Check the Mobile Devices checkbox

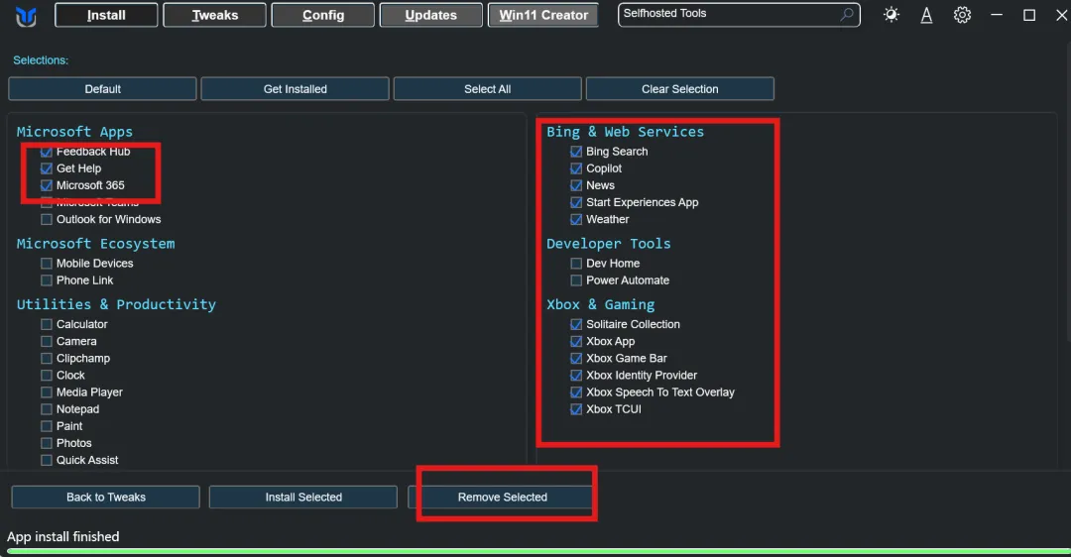pyautogui.click(x=47, y=263)
